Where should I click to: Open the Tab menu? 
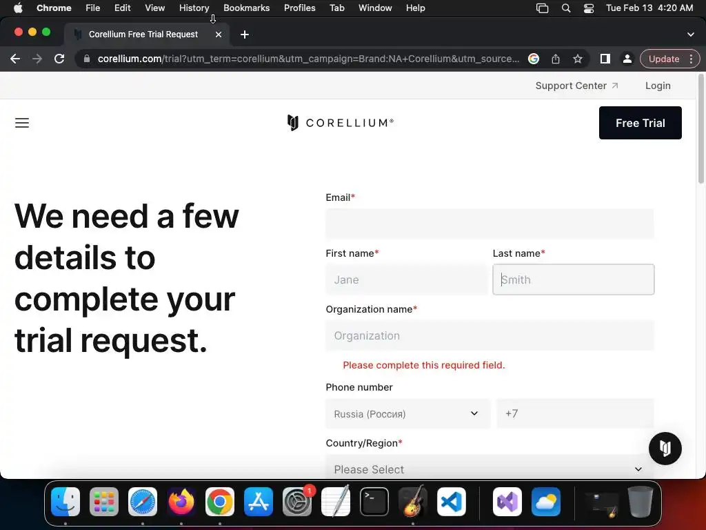coord(336,8)
